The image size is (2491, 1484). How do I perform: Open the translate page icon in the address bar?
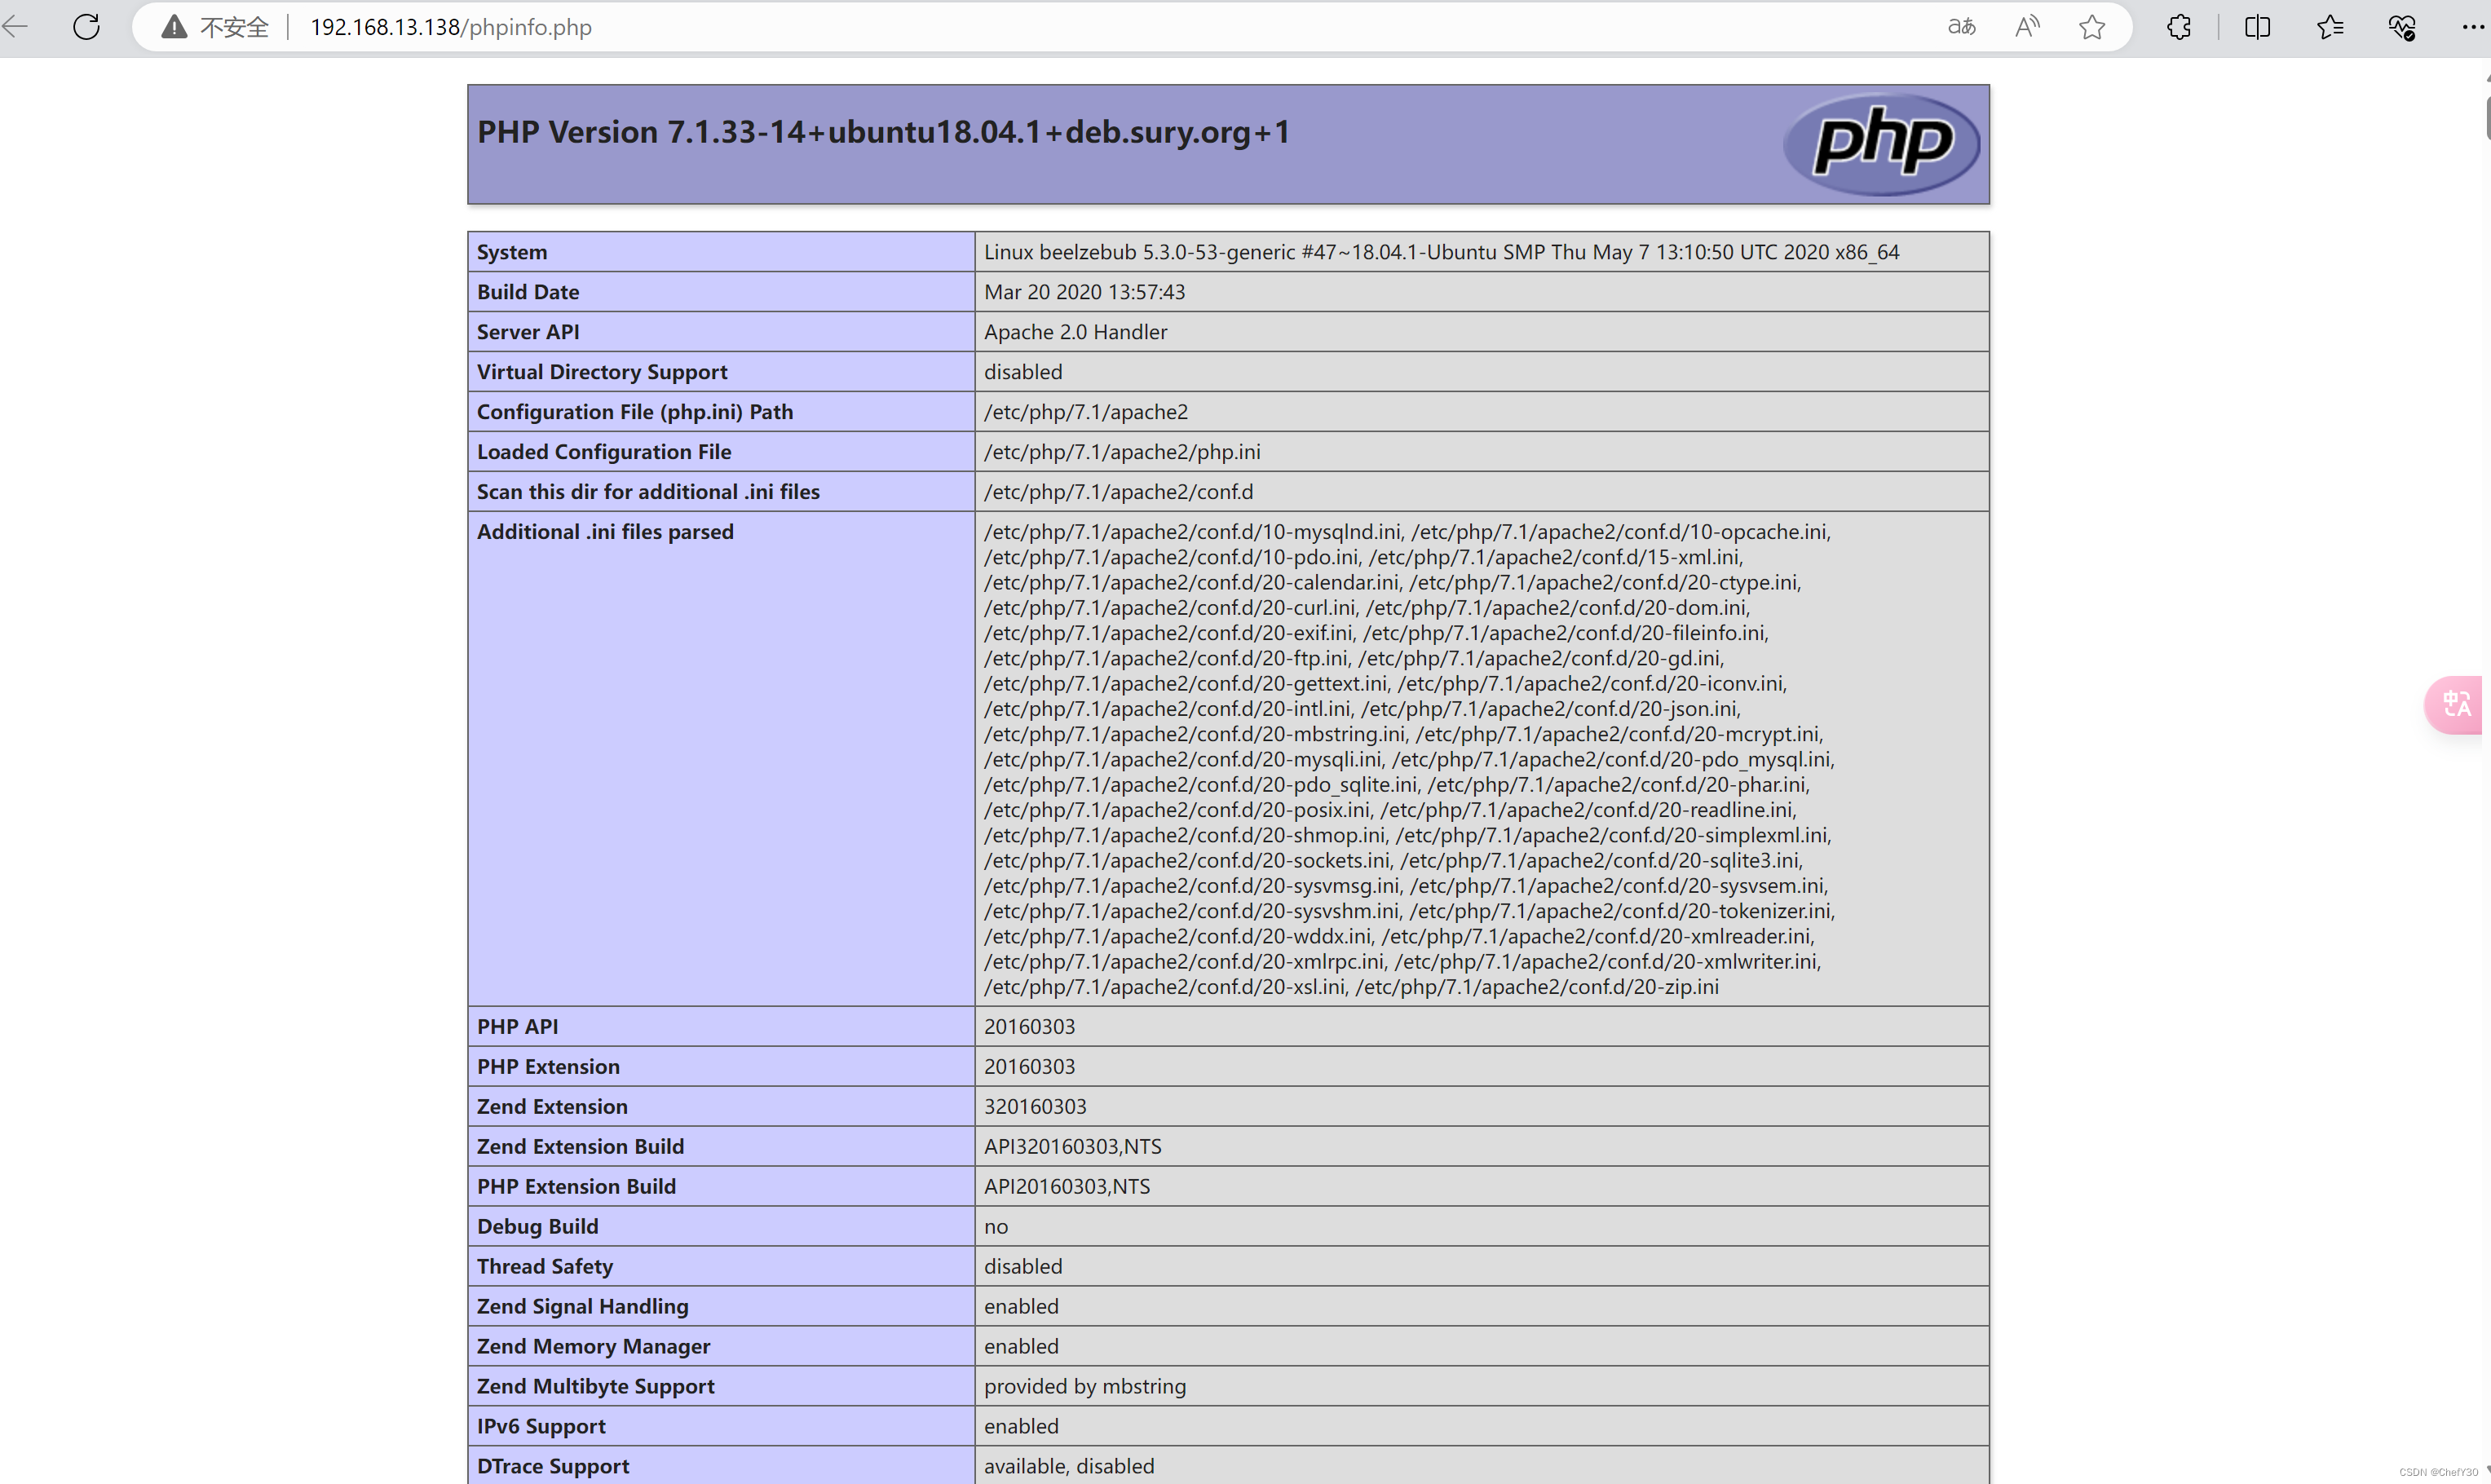(x=1961, y=27)
